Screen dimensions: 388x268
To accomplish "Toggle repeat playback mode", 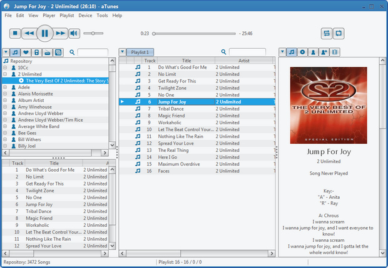I will (339, 33).
